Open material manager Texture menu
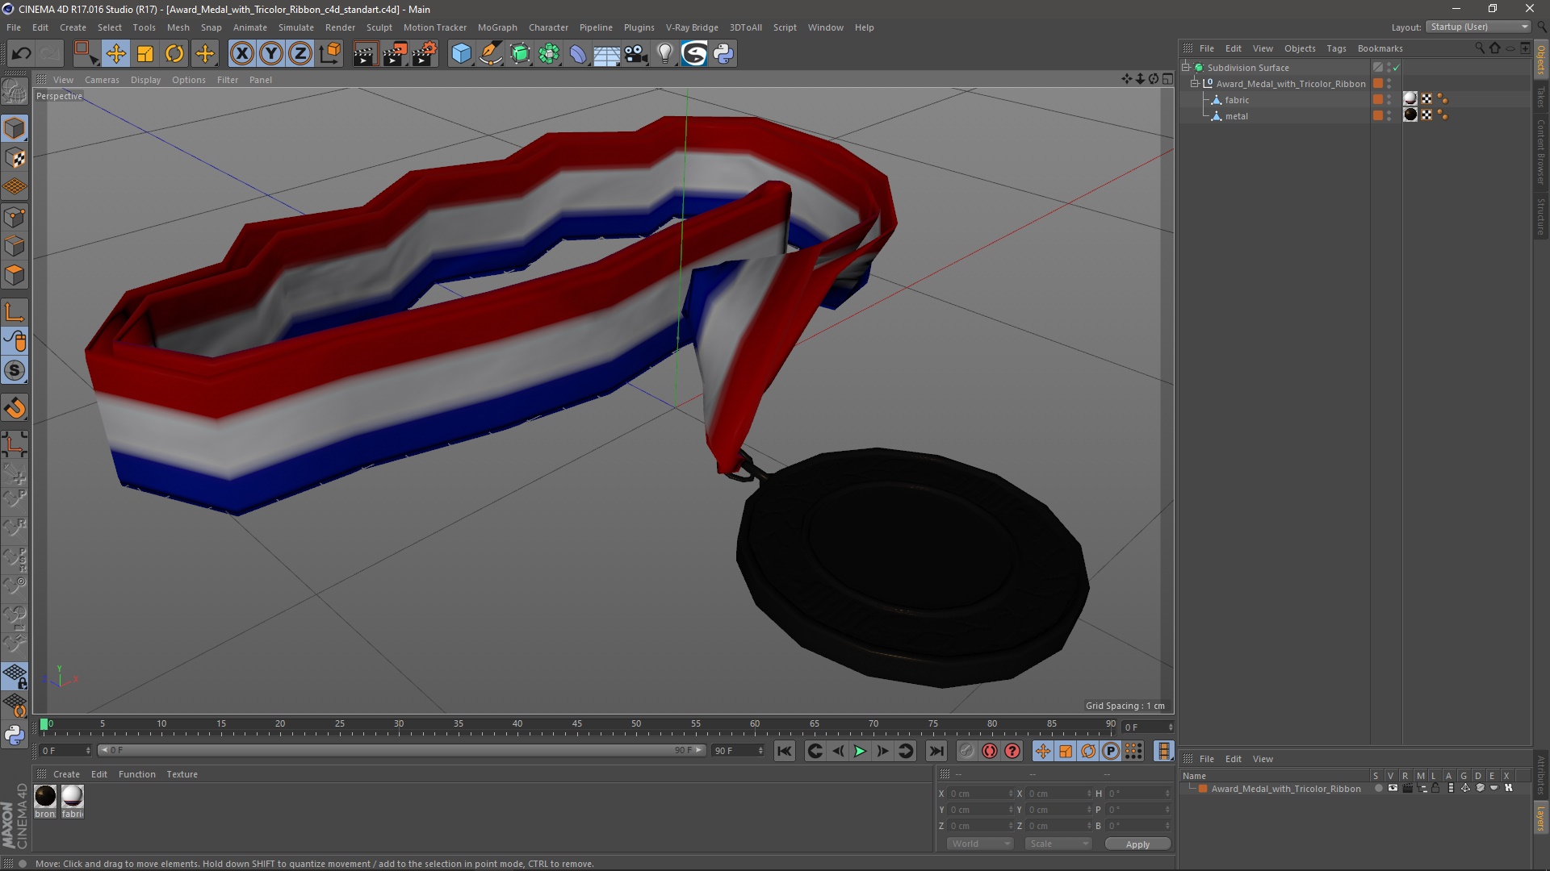1550x871 pixels. click(182, 774)
